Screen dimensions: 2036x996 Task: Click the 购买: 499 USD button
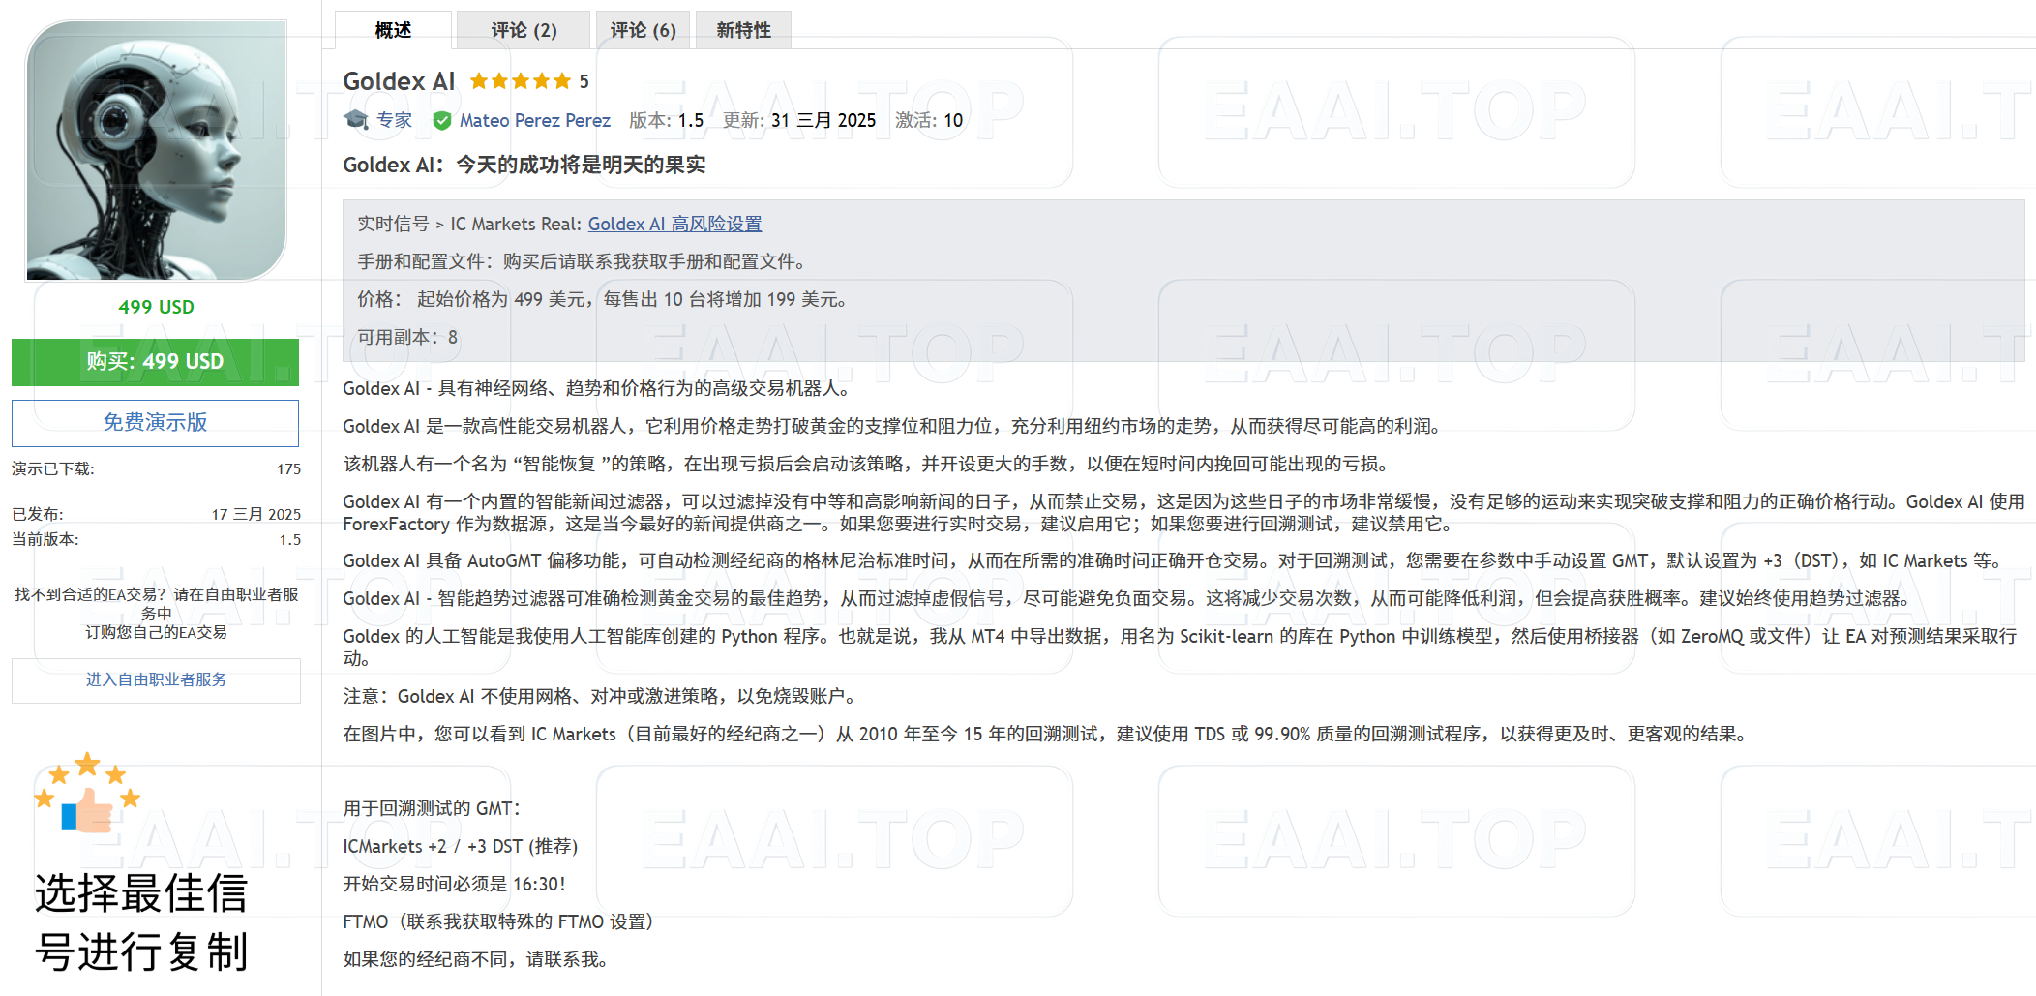(155, 362)
